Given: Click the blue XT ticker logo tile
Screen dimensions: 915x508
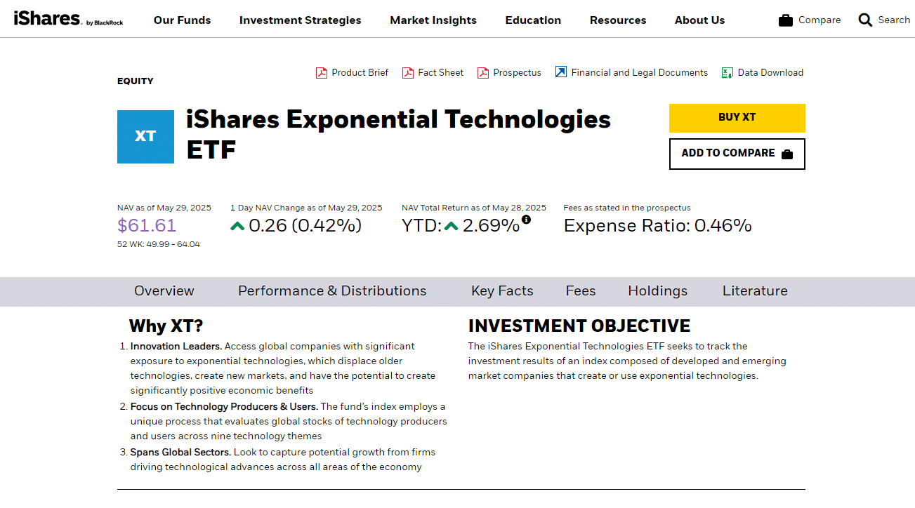Looking at the screenshot, I should [145, 137].
